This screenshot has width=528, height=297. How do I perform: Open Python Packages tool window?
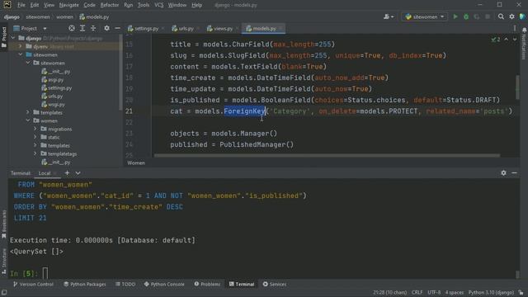(85, 284)
